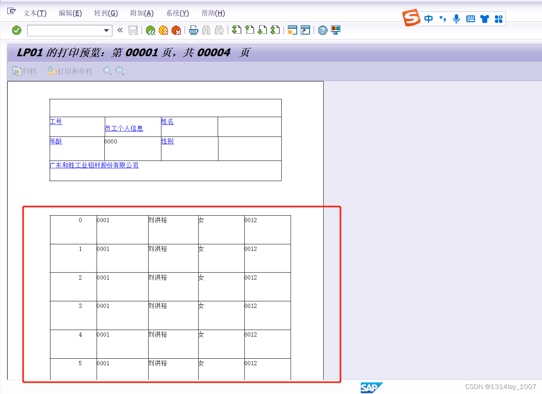Click the Sogou S input method logo
The image size is (542, 394).
(x=411, y=18)
